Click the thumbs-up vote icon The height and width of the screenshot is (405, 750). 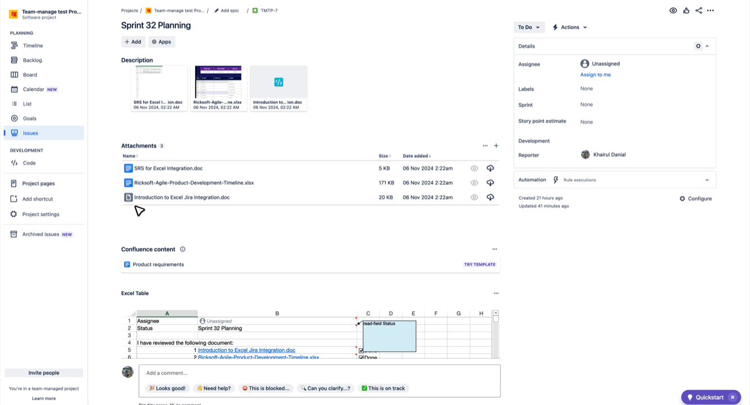686,11
